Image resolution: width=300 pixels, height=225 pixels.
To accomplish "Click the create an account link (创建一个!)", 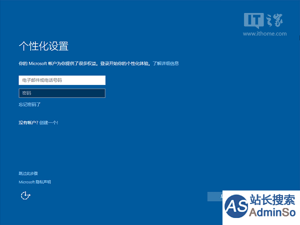I will [48, 122].
